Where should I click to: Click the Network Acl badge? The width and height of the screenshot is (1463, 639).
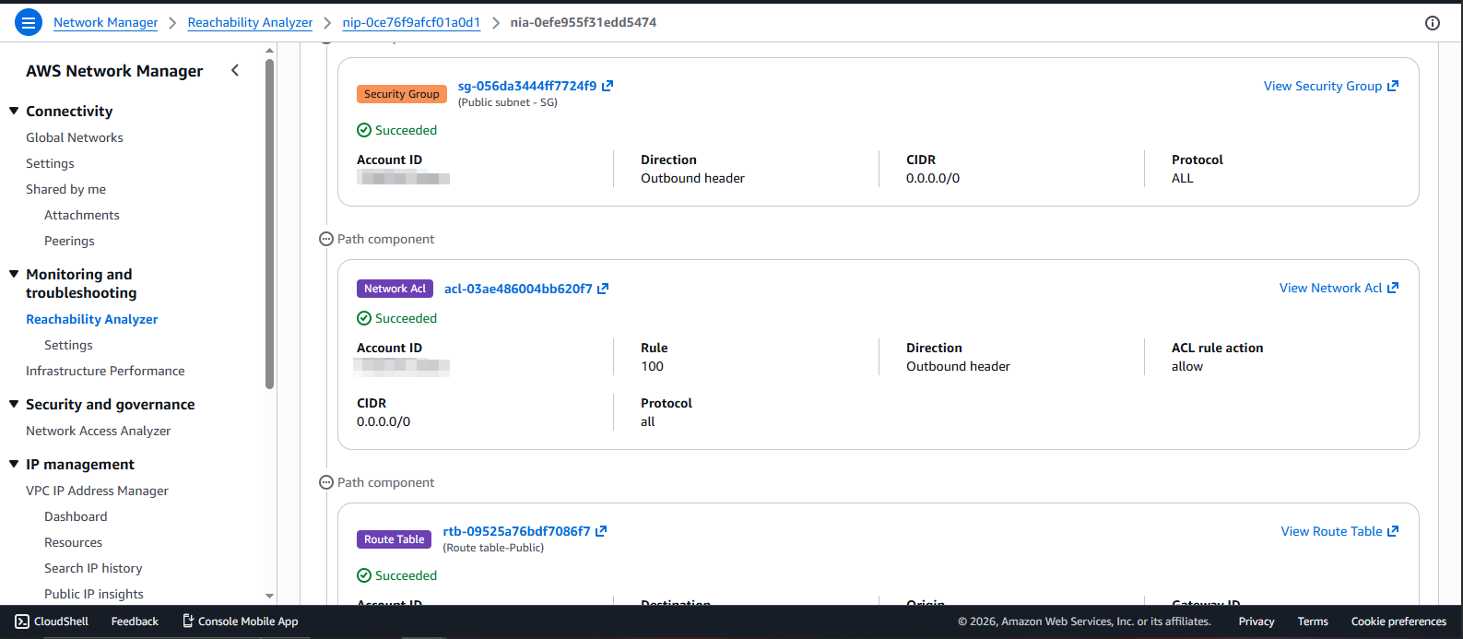(395, 289)
